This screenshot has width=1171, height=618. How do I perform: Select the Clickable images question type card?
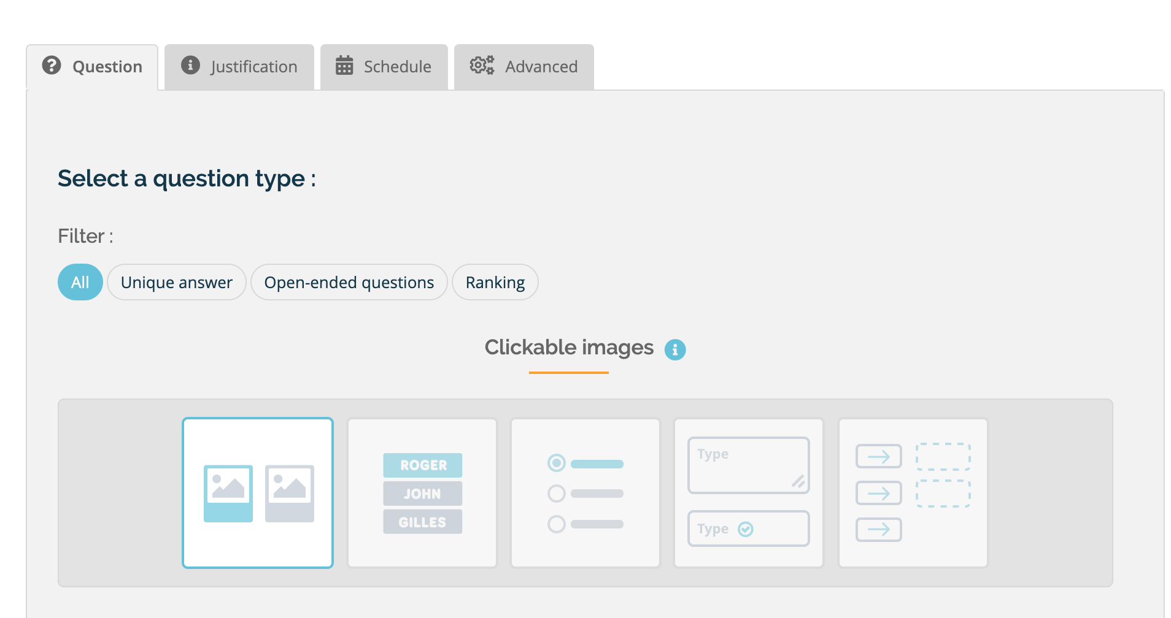click(x=258, y=493)
